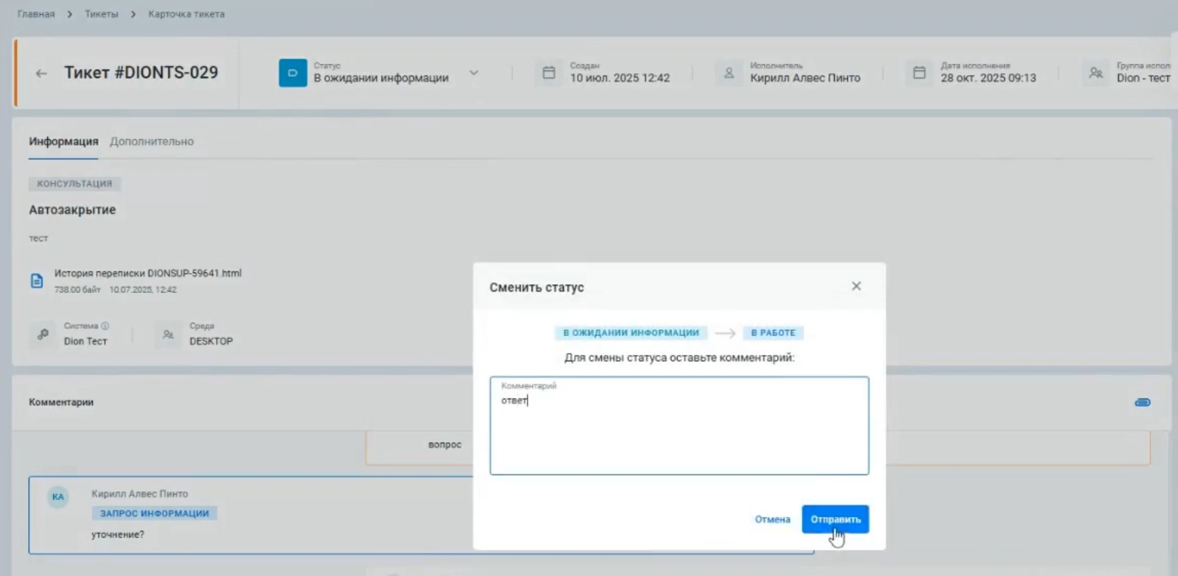The width and height of the screenshot is (1178, 576).
Task: Go to Тикеты in breadcrumbs
Action: pos(101,15)
